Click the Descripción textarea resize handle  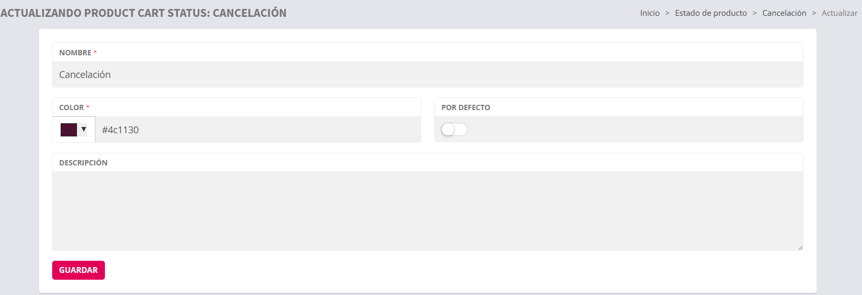point(800,248)
